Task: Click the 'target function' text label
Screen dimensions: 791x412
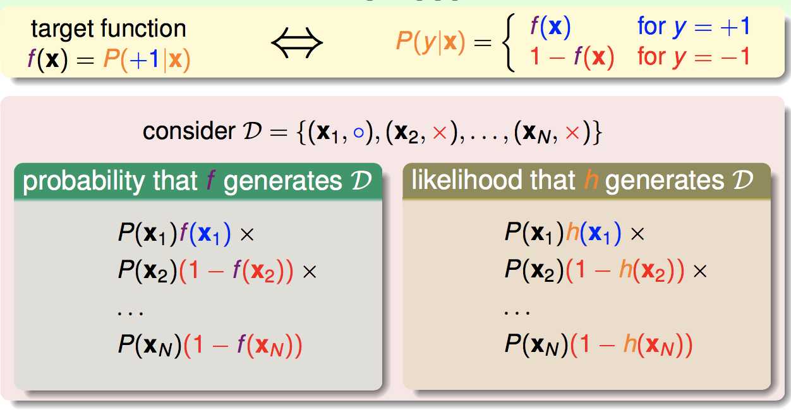Action: pyautogui.click(x=109, y=28)
